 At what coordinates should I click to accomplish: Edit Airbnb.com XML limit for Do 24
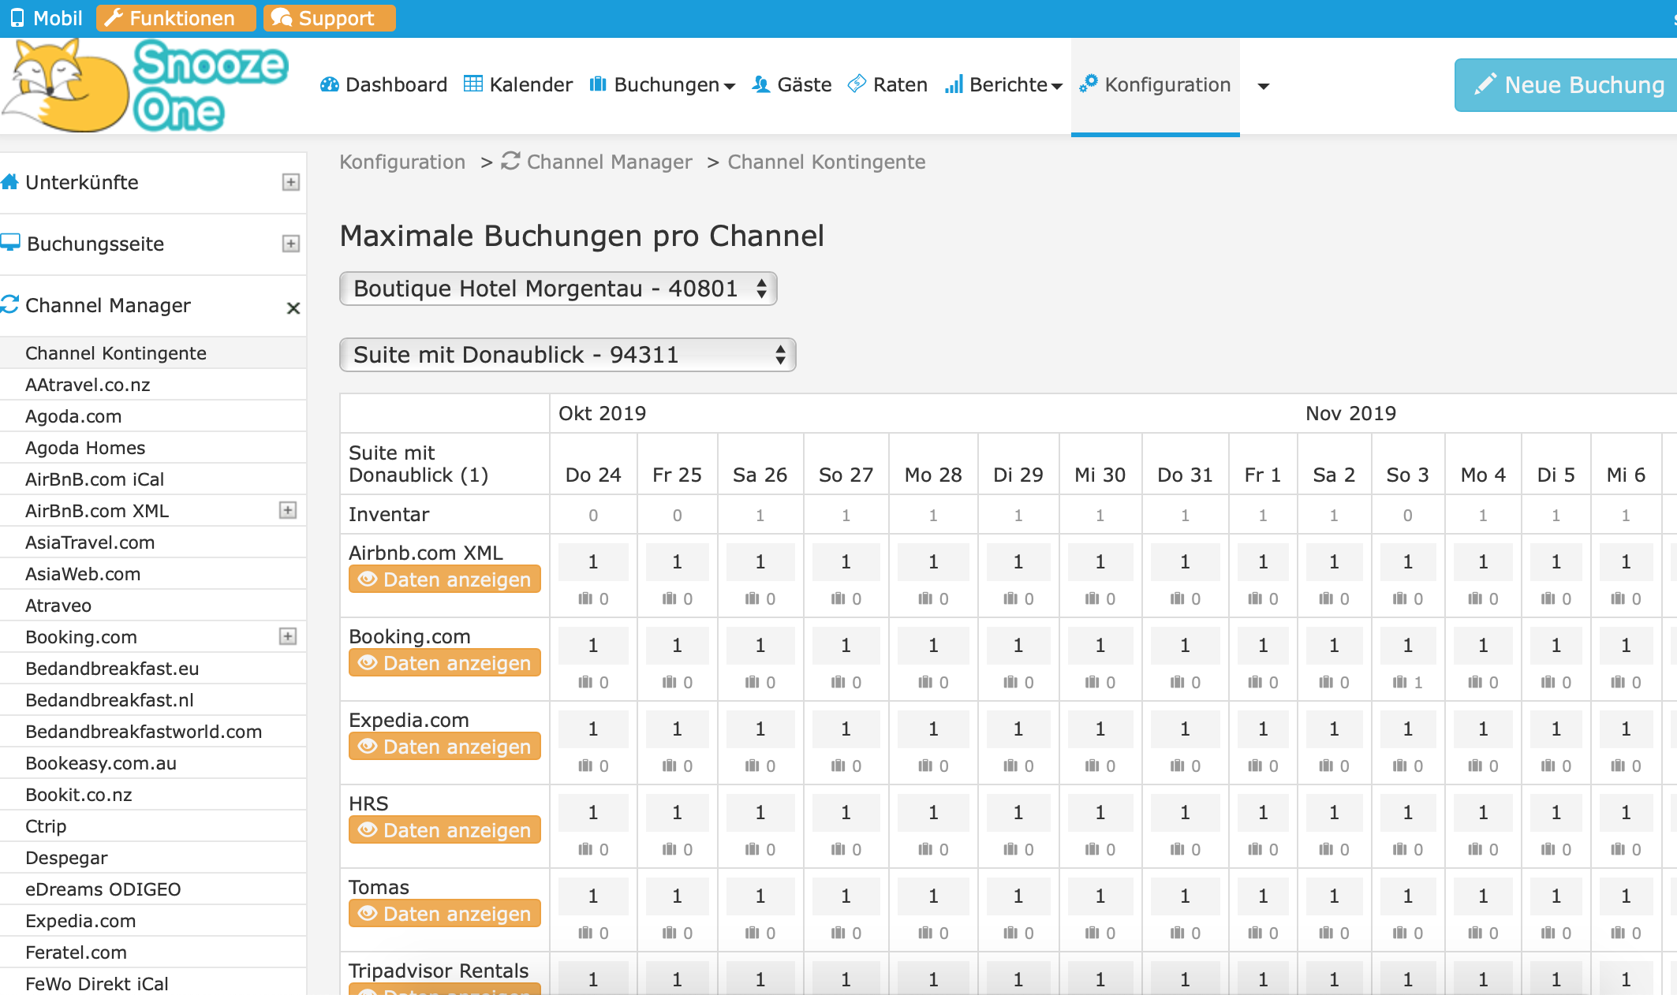[593, 561]
